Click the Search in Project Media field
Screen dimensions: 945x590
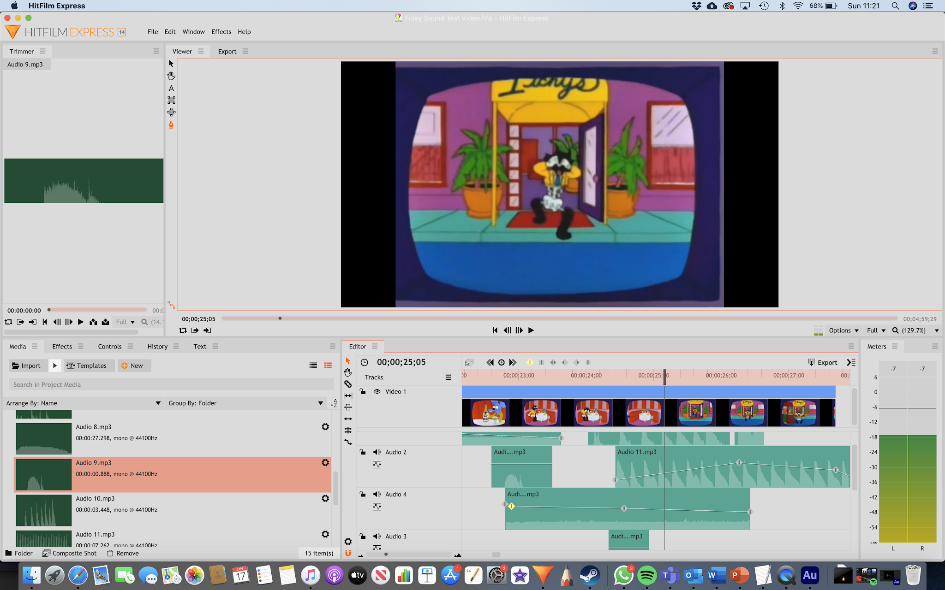[x=171, y=384]
